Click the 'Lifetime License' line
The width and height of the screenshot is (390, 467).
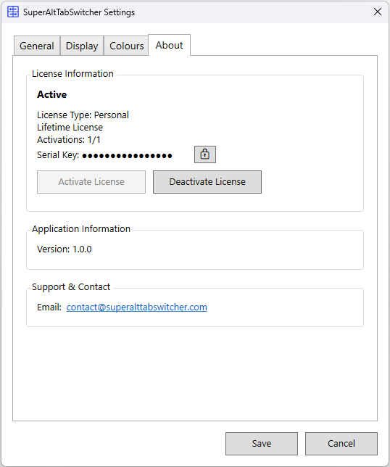[70, 127]
